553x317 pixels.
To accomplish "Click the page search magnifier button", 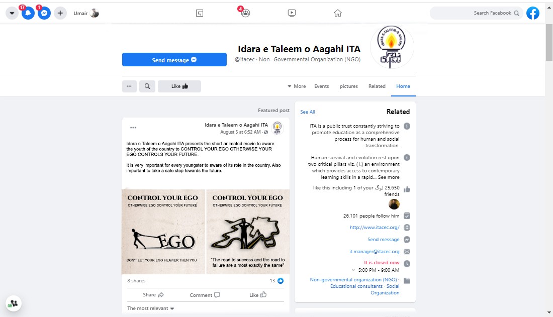I will (147, 86).
